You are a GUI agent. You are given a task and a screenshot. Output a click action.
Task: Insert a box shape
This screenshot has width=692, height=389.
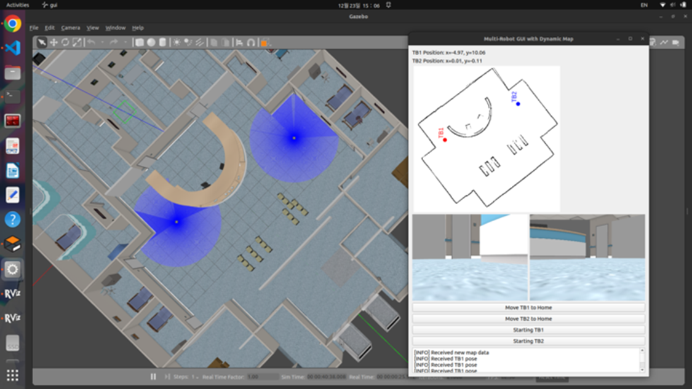(x=140, y=43)
